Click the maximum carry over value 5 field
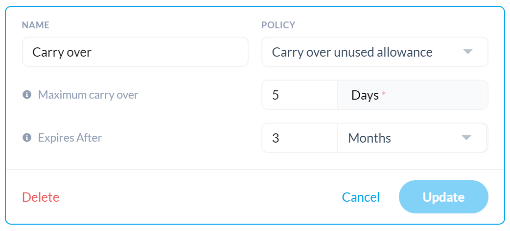 click(300, 95)
